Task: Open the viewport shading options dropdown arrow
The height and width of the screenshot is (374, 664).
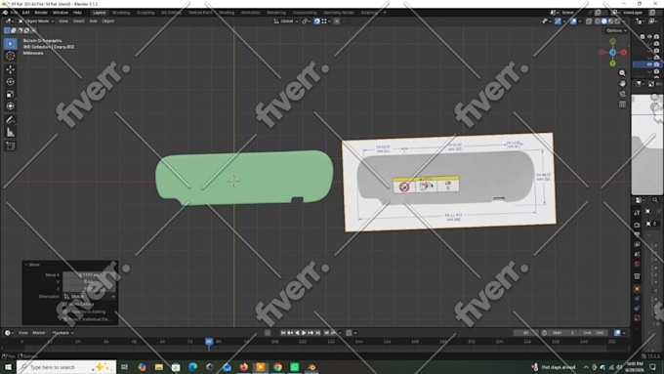Action: pos(623,21)
